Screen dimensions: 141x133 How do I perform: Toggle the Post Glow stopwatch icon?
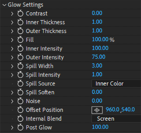[x=20, y=127]
